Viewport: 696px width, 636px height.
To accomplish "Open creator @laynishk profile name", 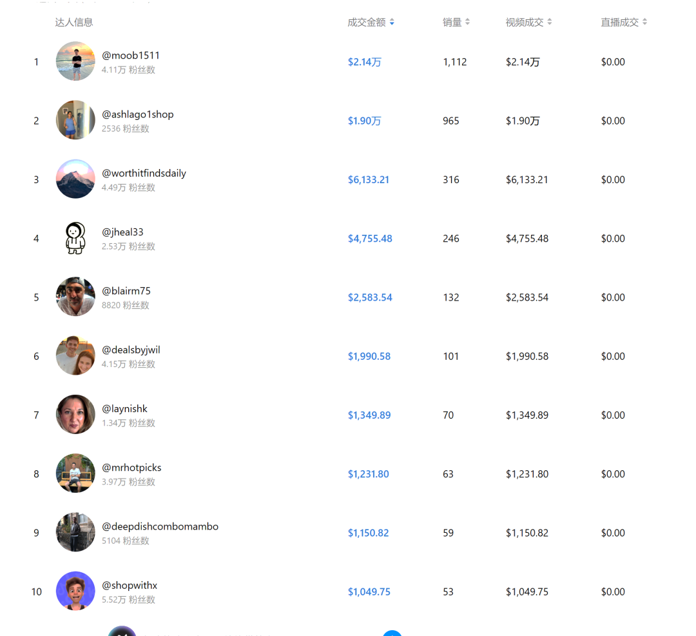I will pyautogui.click(x=124, y=409).
